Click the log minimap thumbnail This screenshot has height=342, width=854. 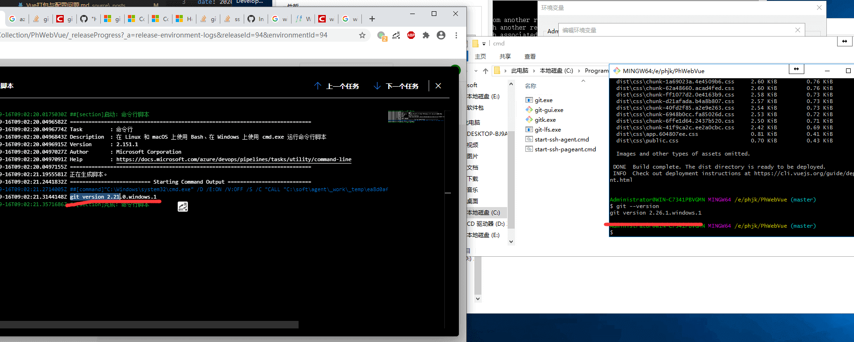coord(415,116)
